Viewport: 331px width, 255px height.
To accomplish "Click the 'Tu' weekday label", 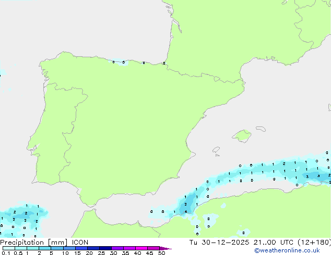I will point(193,243).
